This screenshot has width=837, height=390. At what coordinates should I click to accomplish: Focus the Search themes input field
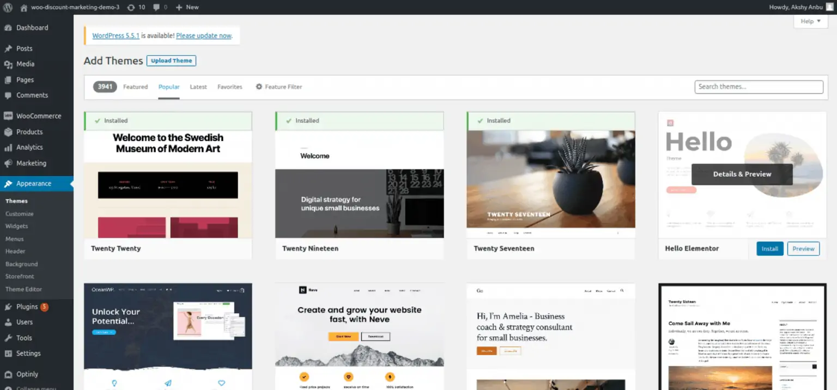tap(759, 87)
